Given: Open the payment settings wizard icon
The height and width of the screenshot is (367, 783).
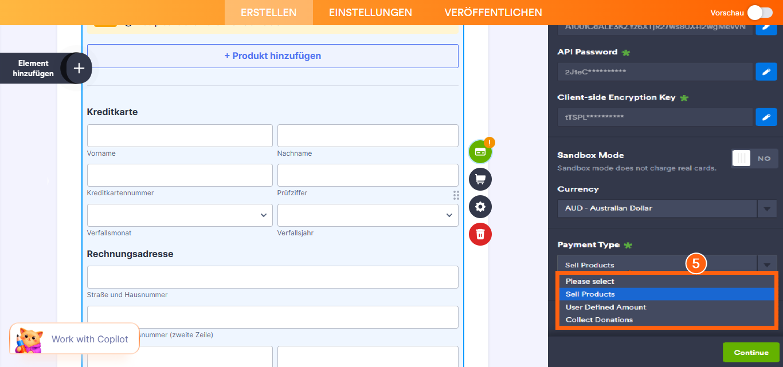Looking at the screenshot, I should click(x=480, y=151).
